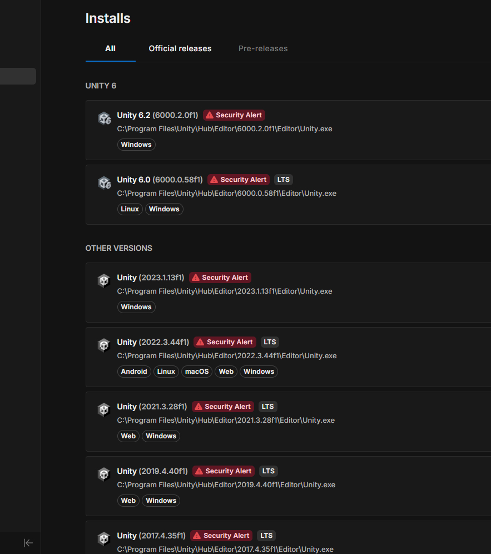Click the Android module tag on 2022.3.44f1
The width and height of the screenshot is (491, 554).
pos(134,372)
